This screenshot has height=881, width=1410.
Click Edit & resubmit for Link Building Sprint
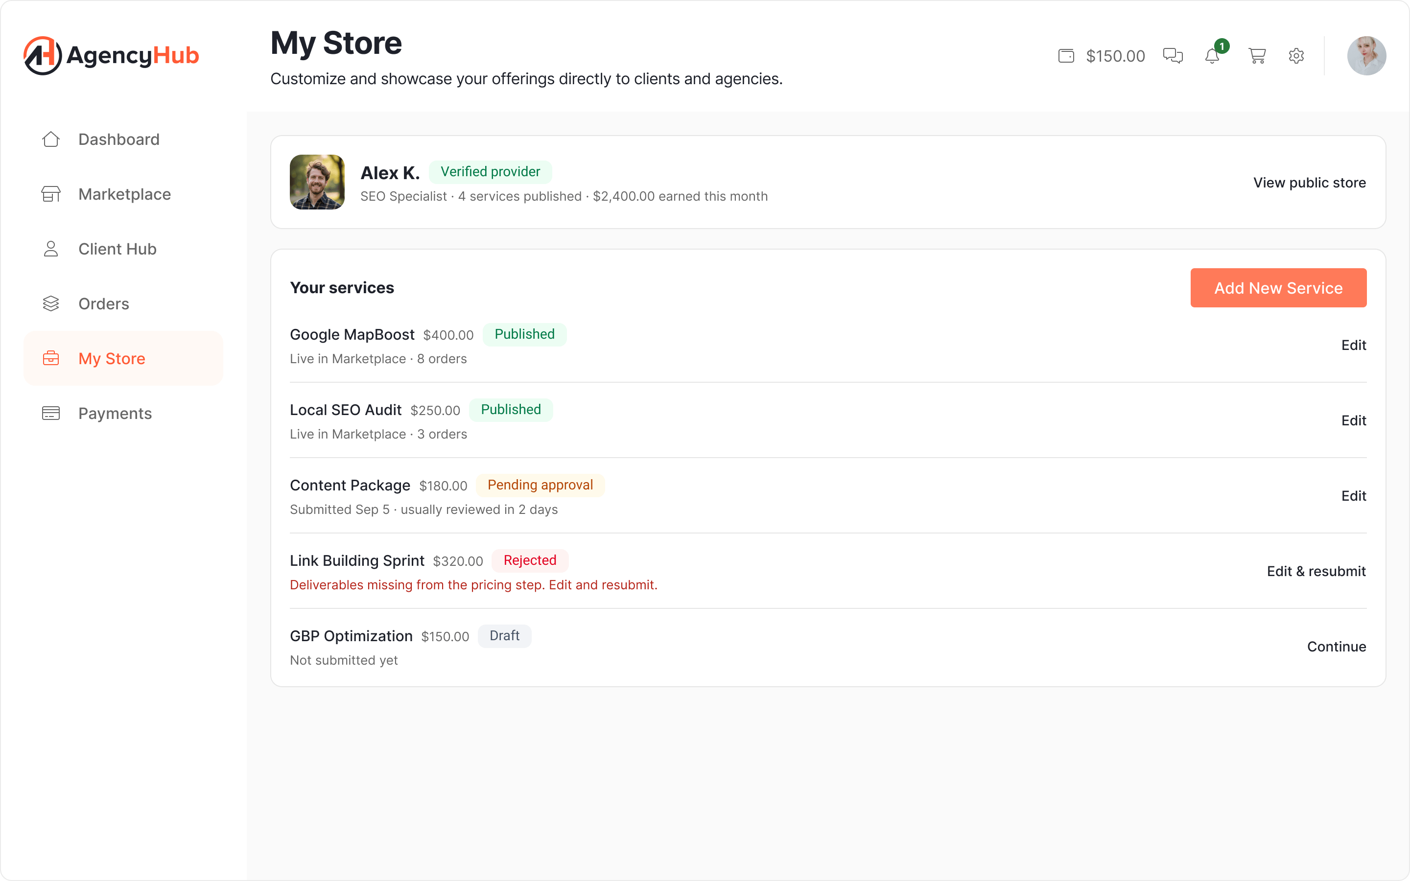click(1316, 571)
